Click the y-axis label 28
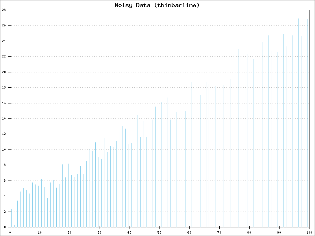Image resolution: width=315 pixels, height=236 pixels. pyautogui.click(x=4, y=10)
